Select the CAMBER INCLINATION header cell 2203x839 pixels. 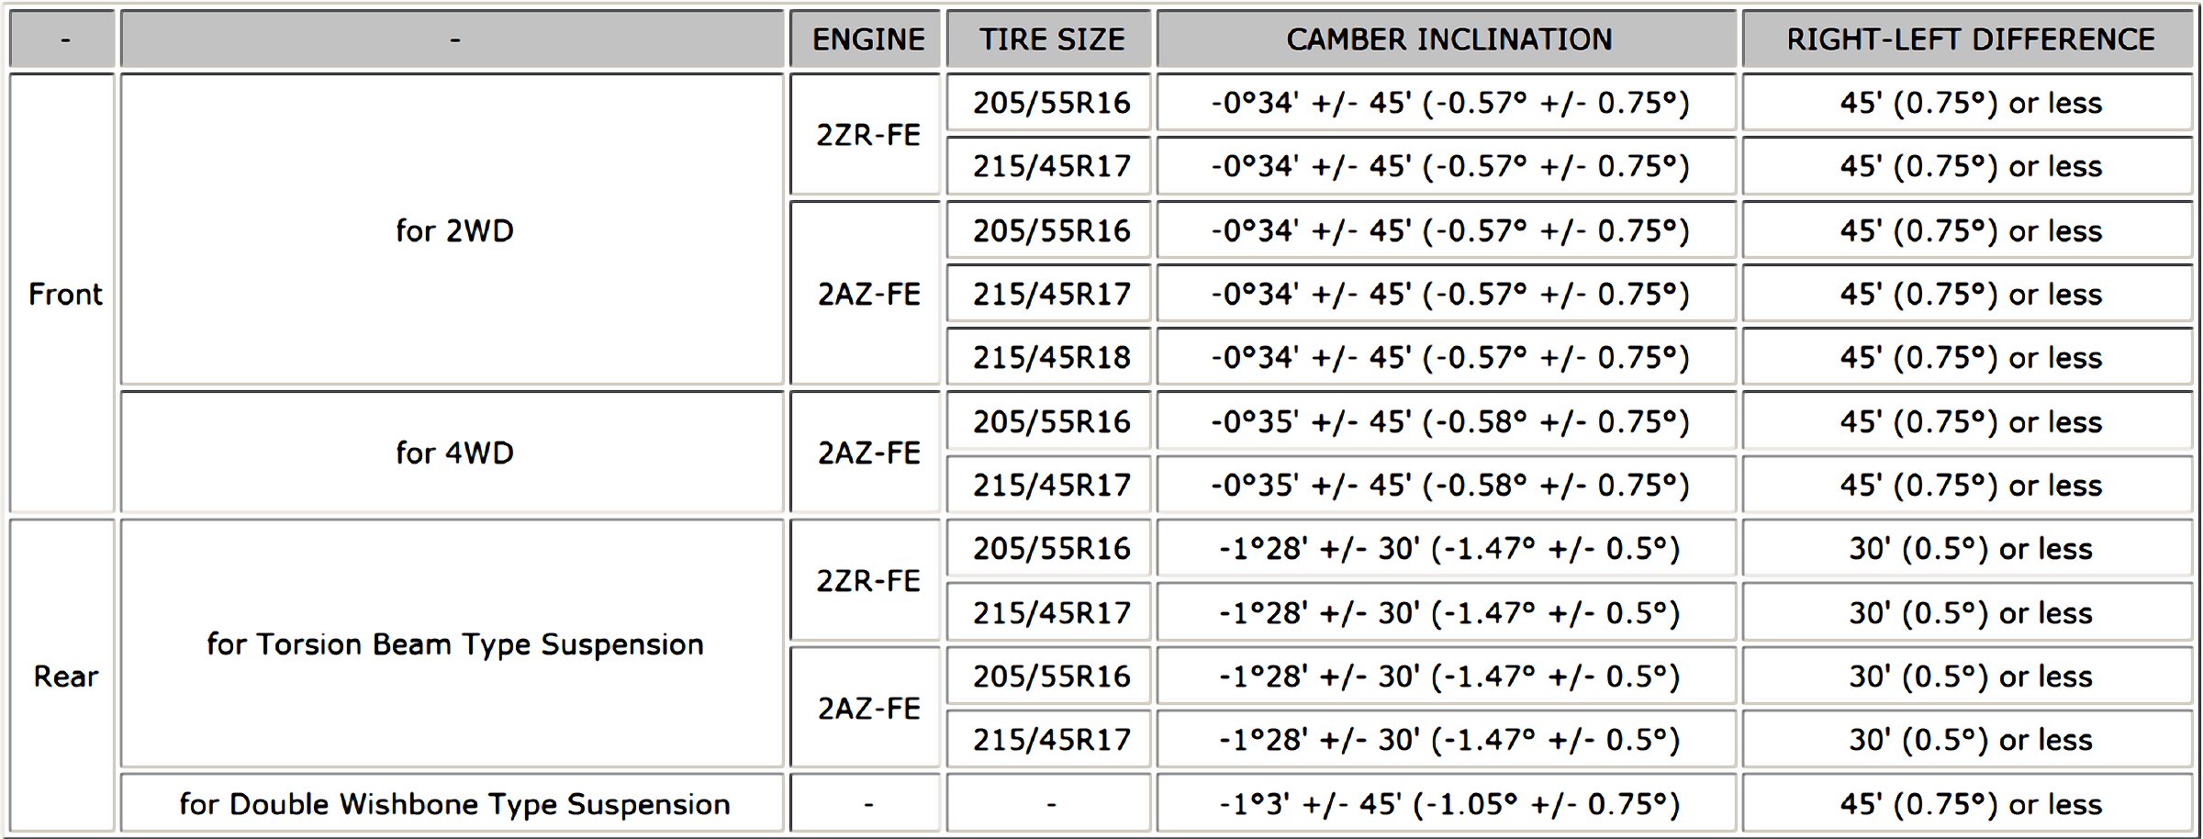1448,39
